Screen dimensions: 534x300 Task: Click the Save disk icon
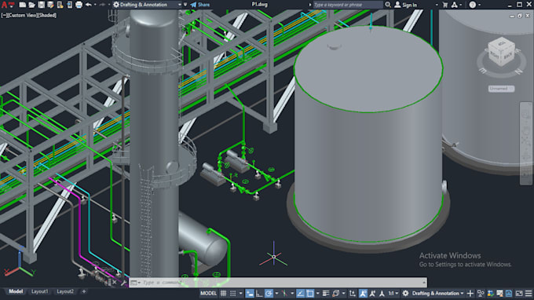(x=41, y=5)
